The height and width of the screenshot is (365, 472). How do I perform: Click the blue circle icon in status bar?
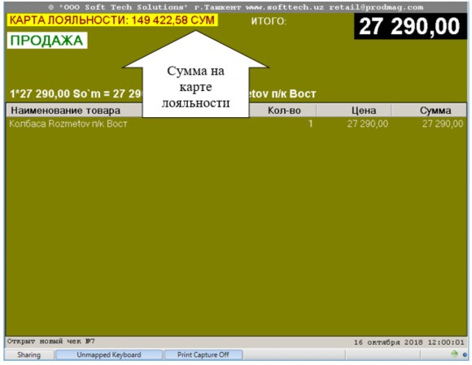point(465,354)
